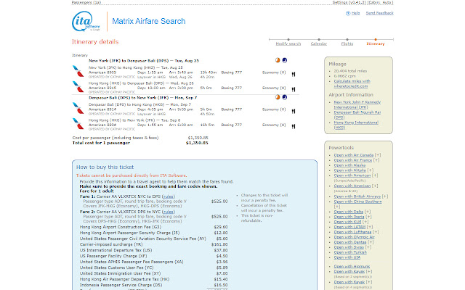Expand options next to Open with Lufthansa

point(376,232)
